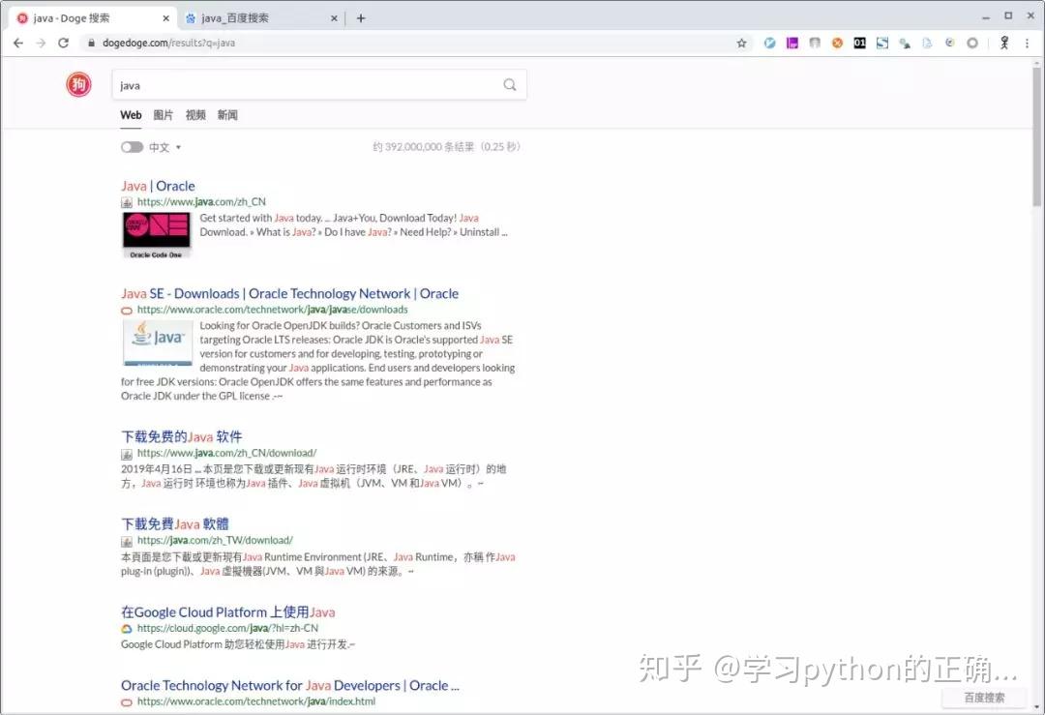Click the Java logo thumbnail image

[158, 343]
